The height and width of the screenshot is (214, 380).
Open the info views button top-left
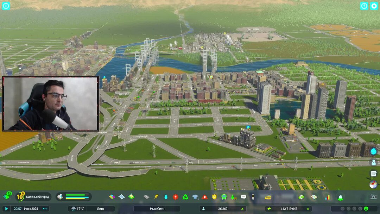[x=6, y=6]
